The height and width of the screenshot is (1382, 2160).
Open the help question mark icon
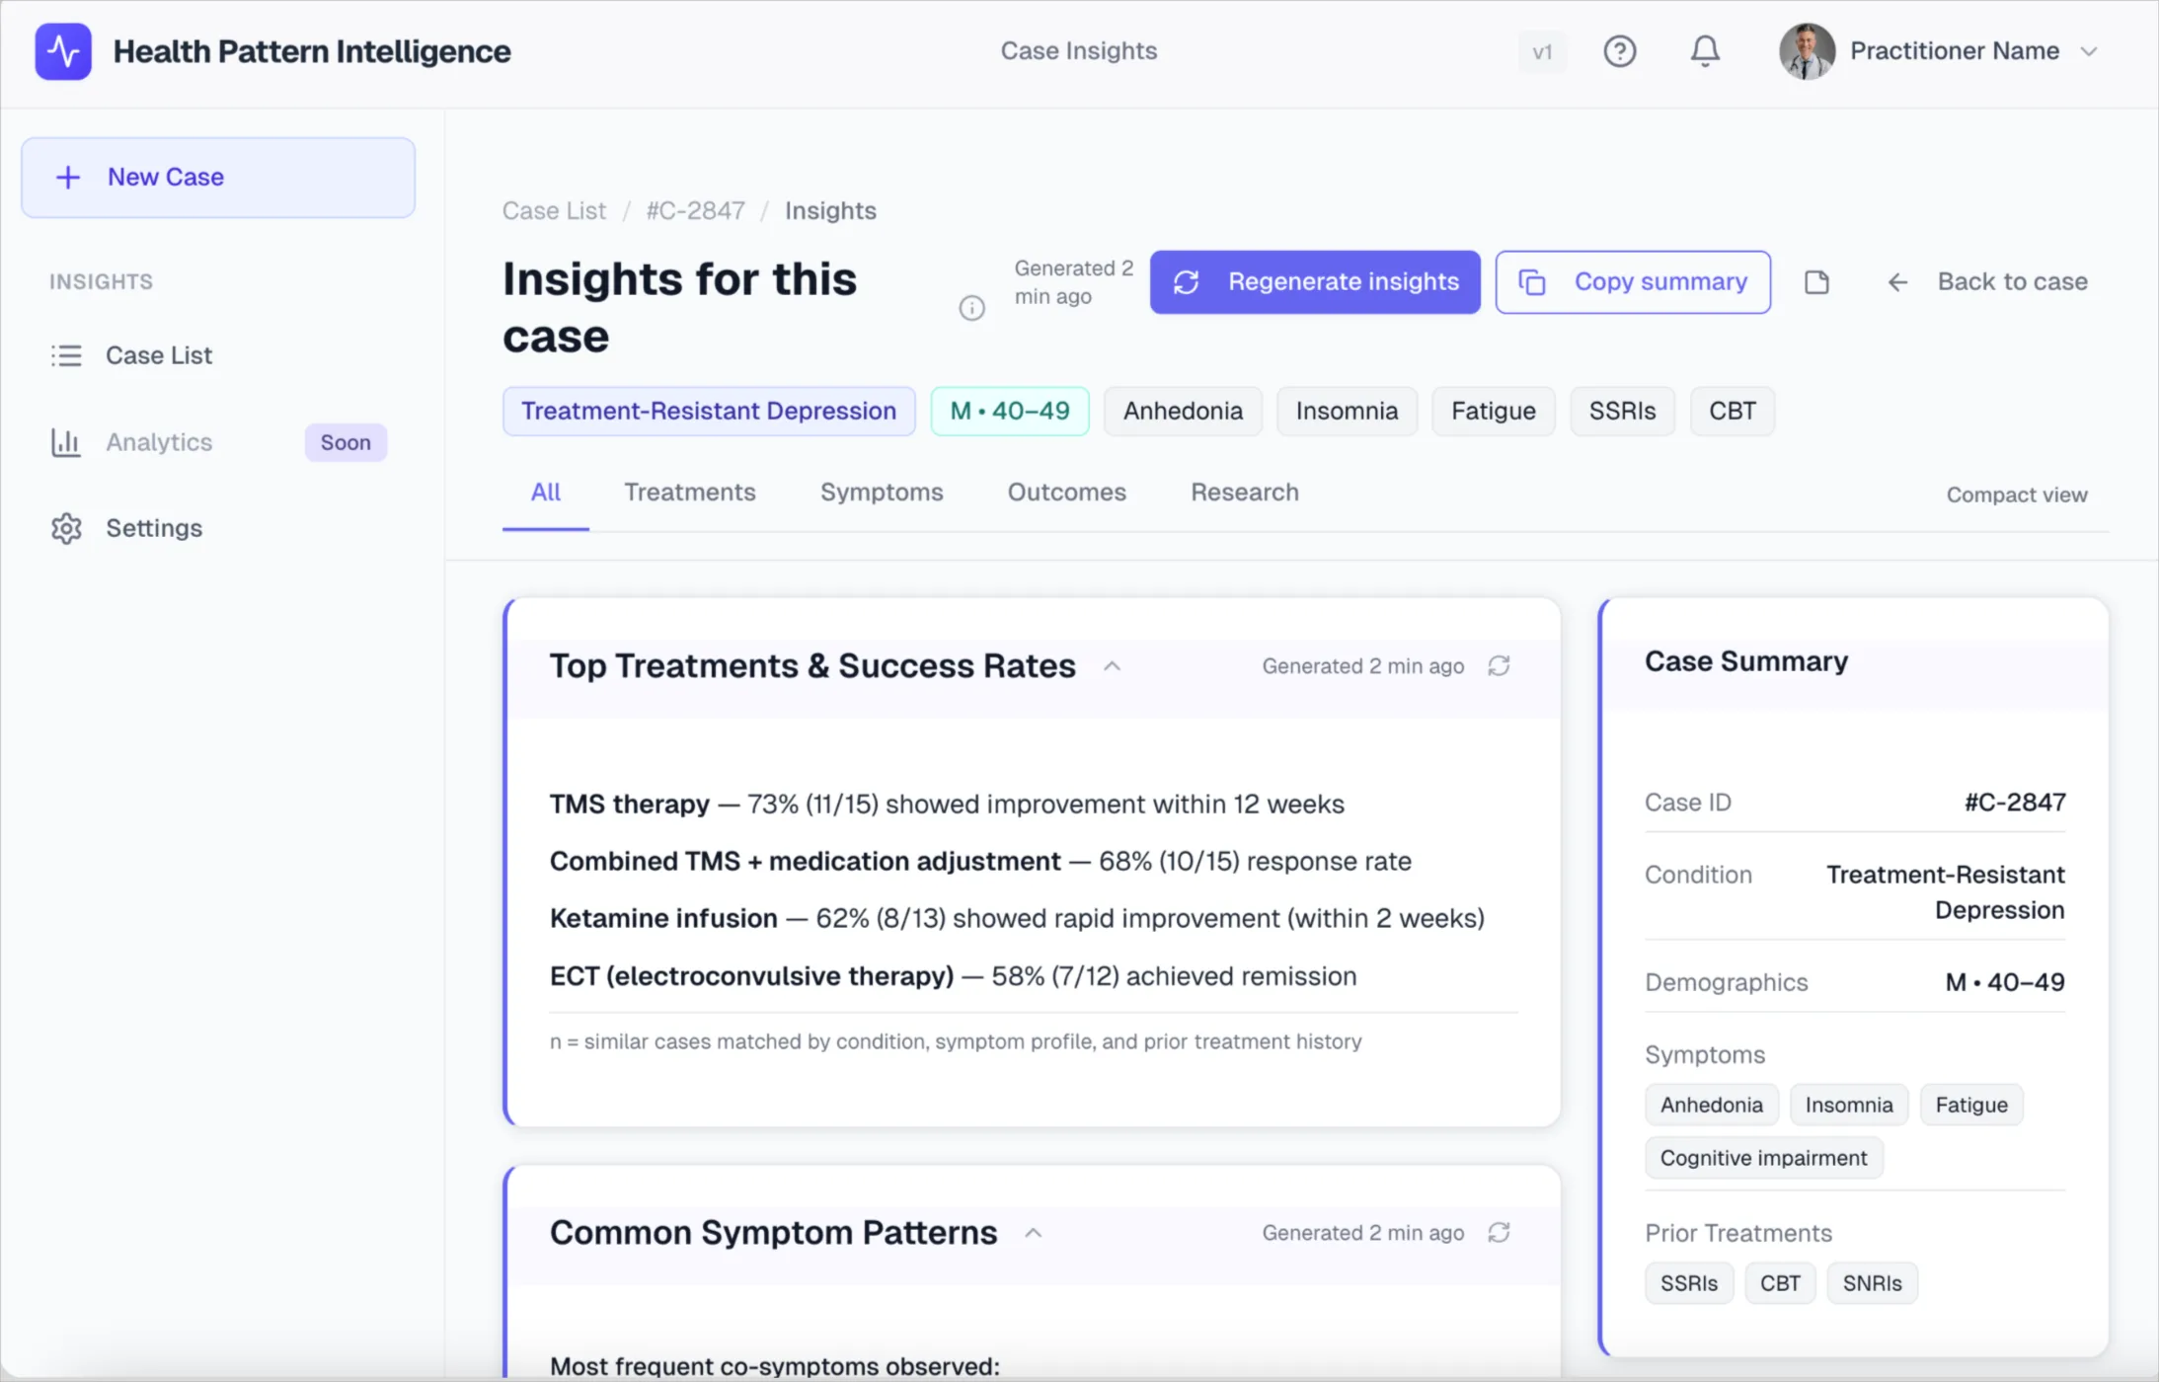pos(1618,51)
